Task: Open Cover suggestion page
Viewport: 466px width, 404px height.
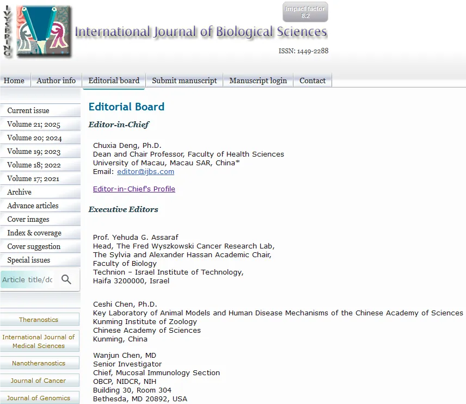Action: pyautogui.click(x=40, y=246)
